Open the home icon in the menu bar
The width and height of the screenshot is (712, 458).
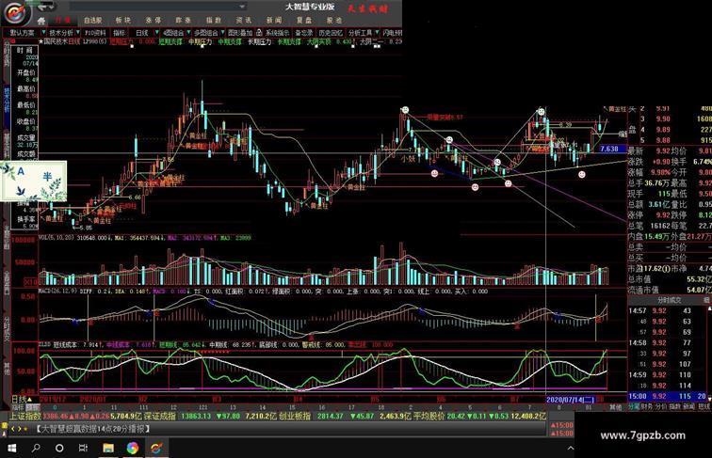[41, 21]
